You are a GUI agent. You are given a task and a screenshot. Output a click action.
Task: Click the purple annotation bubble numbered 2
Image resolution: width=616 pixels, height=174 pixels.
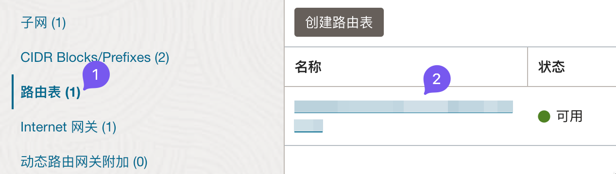pos(437,79)
